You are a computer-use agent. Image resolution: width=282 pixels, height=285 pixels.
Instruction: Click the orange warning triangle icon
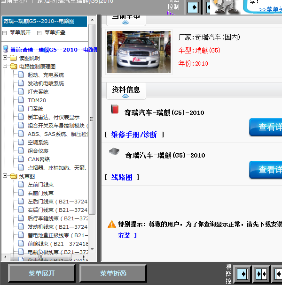click(x=111, y=224)
